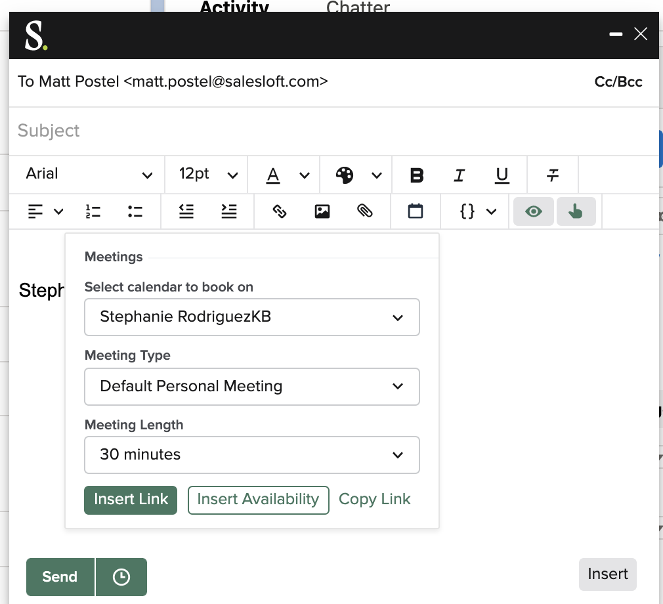Minimize the email composer window
This screenshot has width=663, height=604.
(x=615, y=34)
